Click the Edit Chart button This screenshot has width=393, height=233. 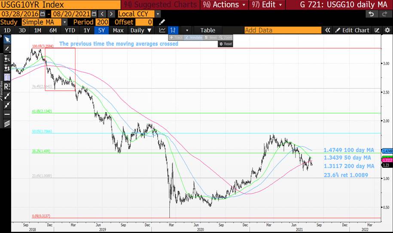click(x=352, y=30)
